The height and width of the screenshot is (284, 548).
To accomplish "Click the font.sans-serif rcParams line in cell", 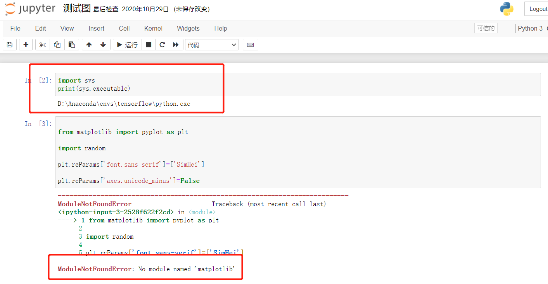I will tap(131, 165).
